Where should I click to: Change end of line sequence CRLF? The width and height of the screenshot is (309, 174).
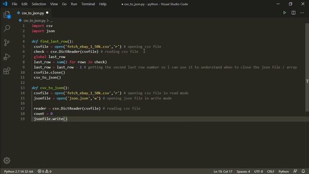[270, 171]
